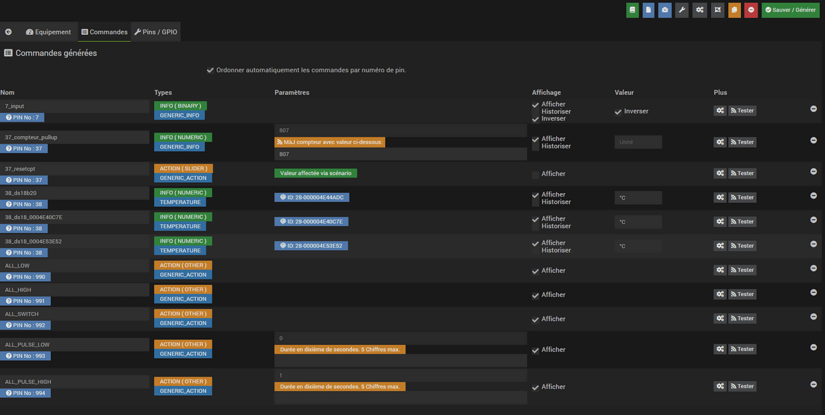Delete the 38_ds18b20 command using minus icon

[813, 196]
